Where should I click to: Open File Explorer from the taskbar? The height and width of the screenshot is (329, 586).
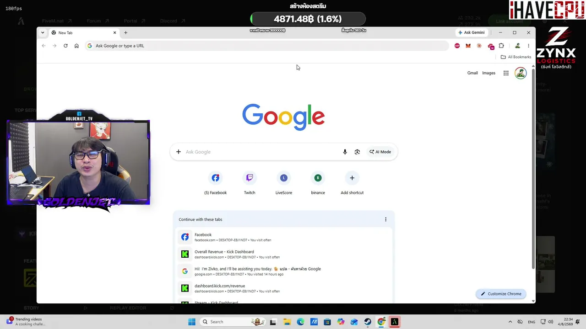pyautogui.click(x=287, y=322)
